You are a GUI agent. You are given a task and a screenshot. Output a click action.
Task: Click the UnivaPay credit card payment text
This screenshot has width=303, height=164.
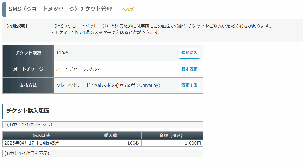(108, 85)
